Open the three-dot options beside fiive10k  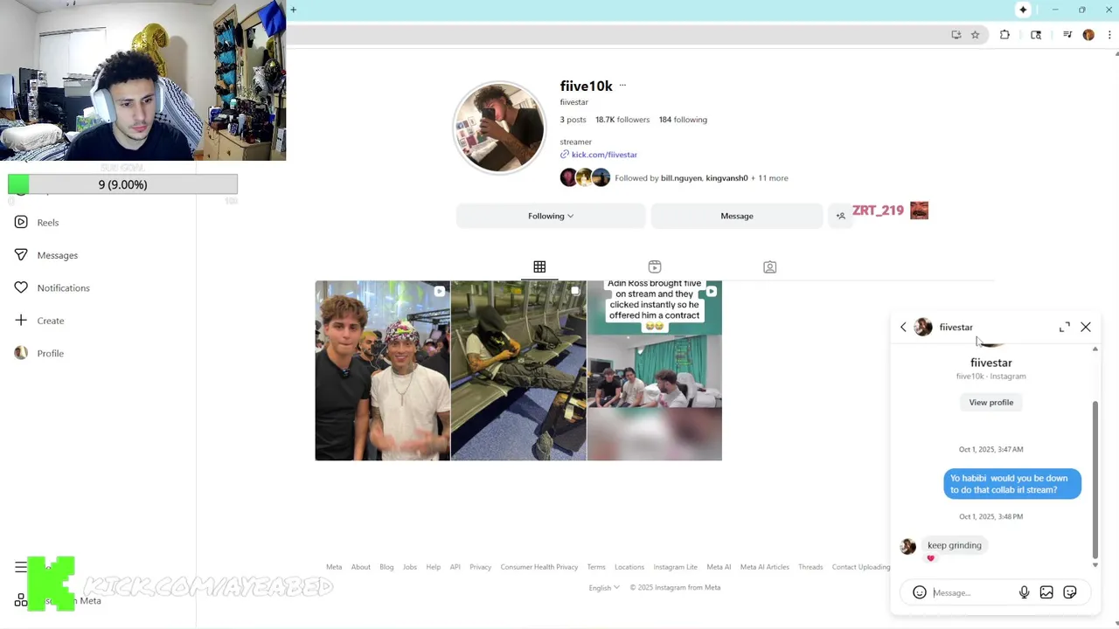pos(622,86)
